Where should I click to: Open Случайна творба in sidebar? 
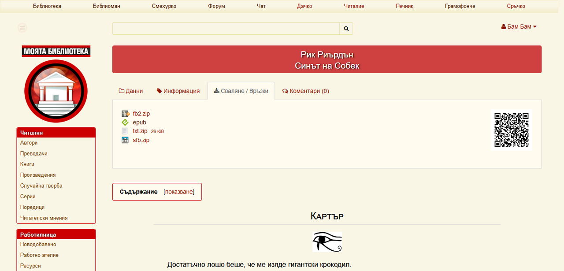(41, 186)
